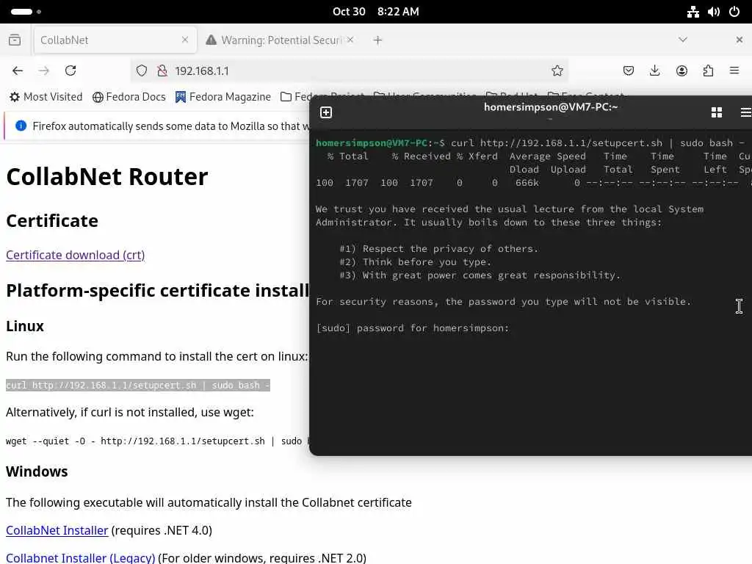
Task: Open new terminal tab button
Action: [x=326, y=112]
